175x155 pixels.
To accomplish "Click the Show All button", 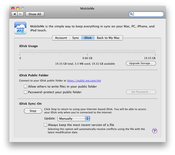I will [35, 14].
